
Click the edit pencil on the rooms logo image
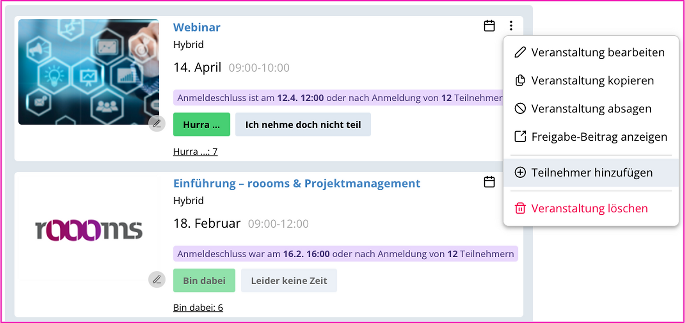click(x=157, y=280)
